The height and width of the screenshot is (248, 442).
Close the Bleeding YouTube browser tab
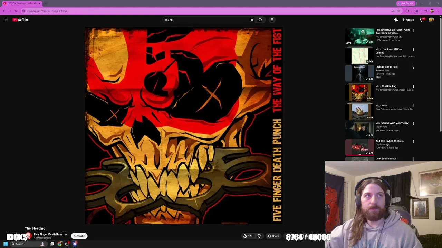(39, 3)
